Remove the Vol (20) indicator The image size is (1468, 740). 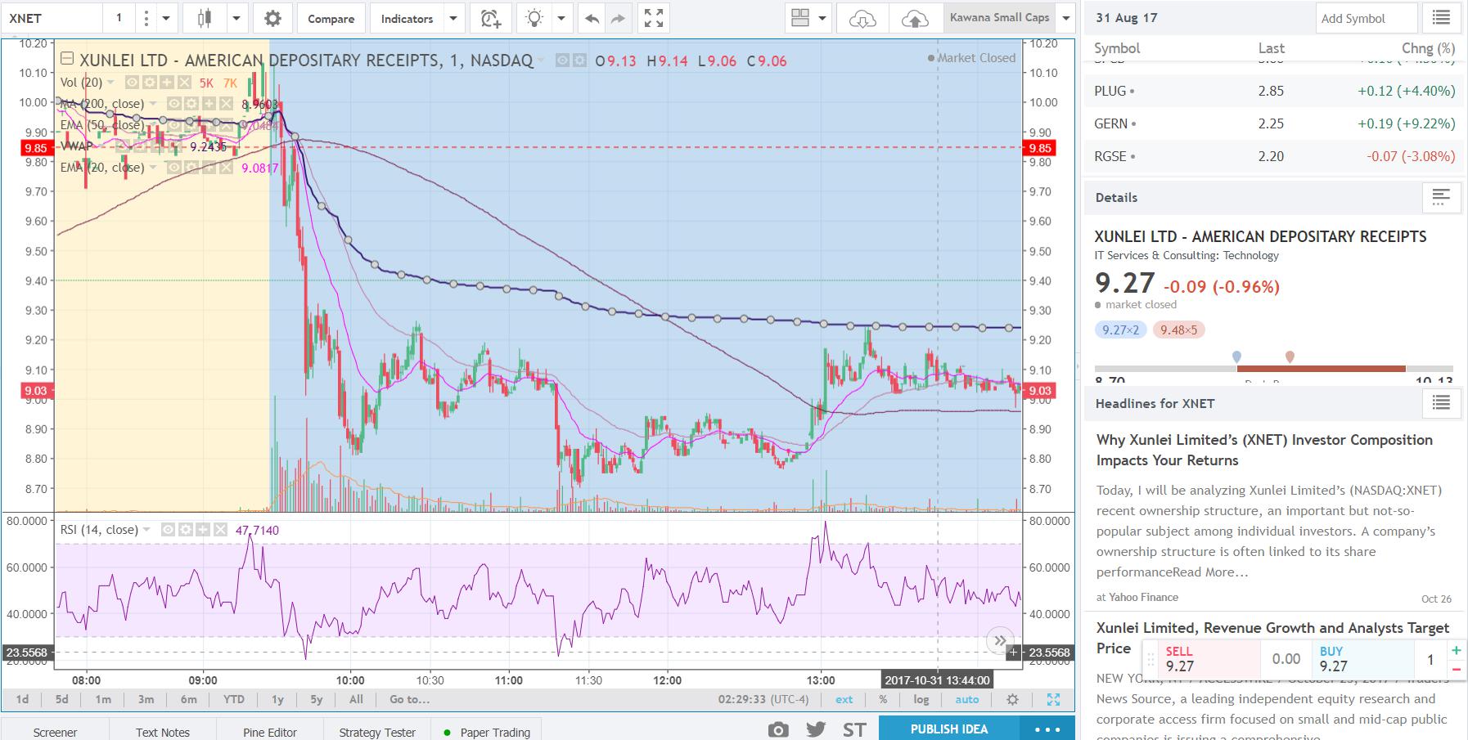pos(183,83)
